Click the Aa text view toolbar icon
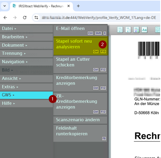161x158 pixels. point(144,30)
